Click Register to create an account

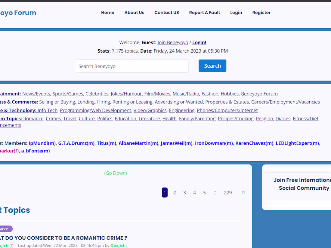point(261,12)
